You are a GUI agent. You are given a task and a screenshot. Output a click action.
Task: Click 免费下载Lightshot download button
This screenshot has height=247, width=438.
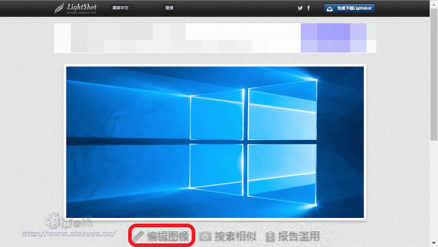[349, 8]
